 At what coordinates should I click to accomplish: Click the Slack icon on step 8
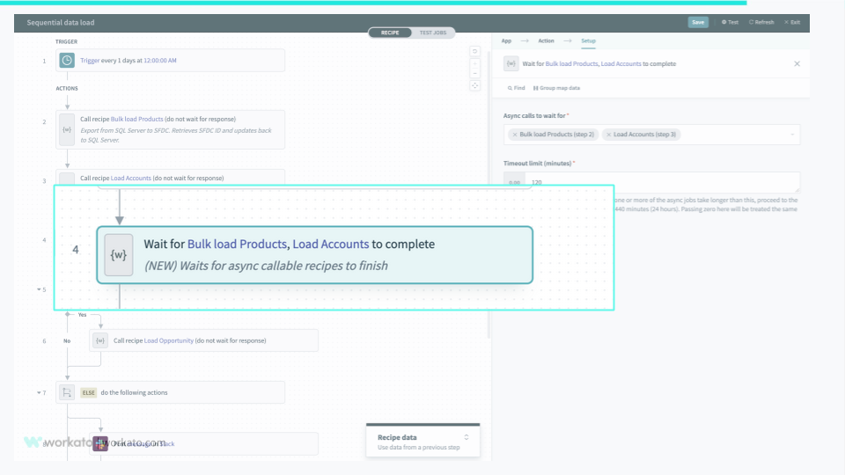pos(100,443)
